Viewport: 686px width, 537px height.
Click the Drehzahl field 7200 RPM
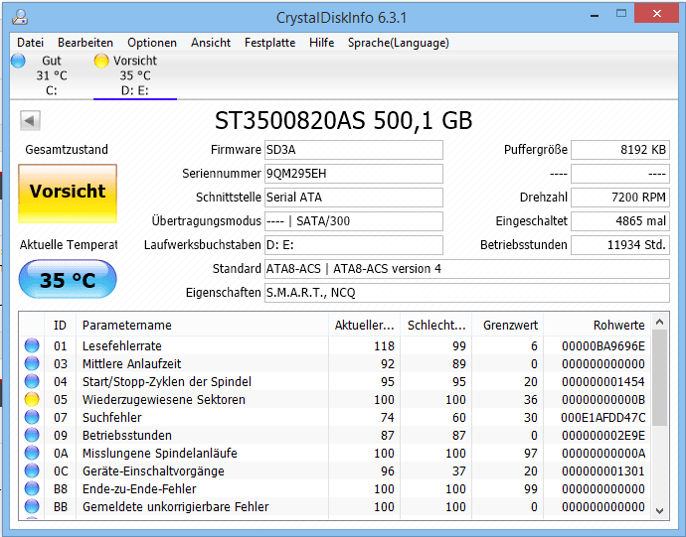620,198
